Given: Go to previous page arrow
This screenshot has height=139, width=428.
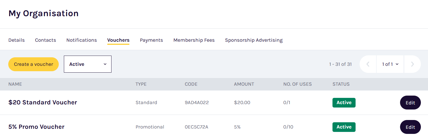Looking at the screenshot, I should click(368, 64).
